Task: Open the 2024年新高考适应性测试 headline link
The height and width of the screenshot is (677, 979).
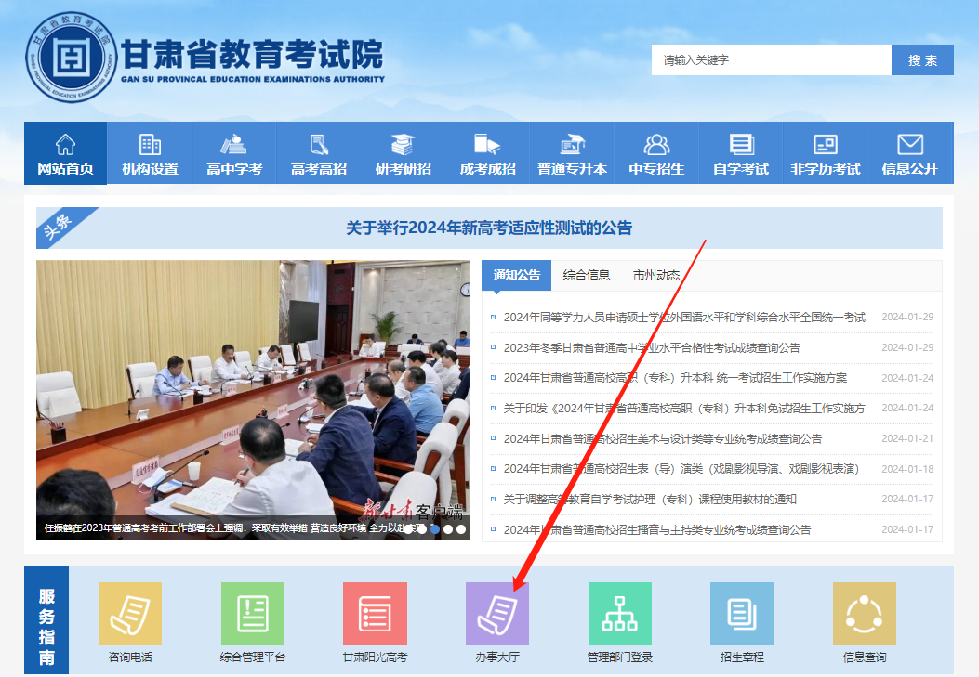Action: point(489,228)
